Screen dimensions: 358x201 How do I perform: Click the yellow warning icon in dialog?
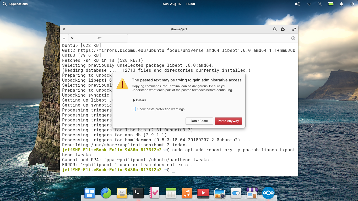click(122, 83)
